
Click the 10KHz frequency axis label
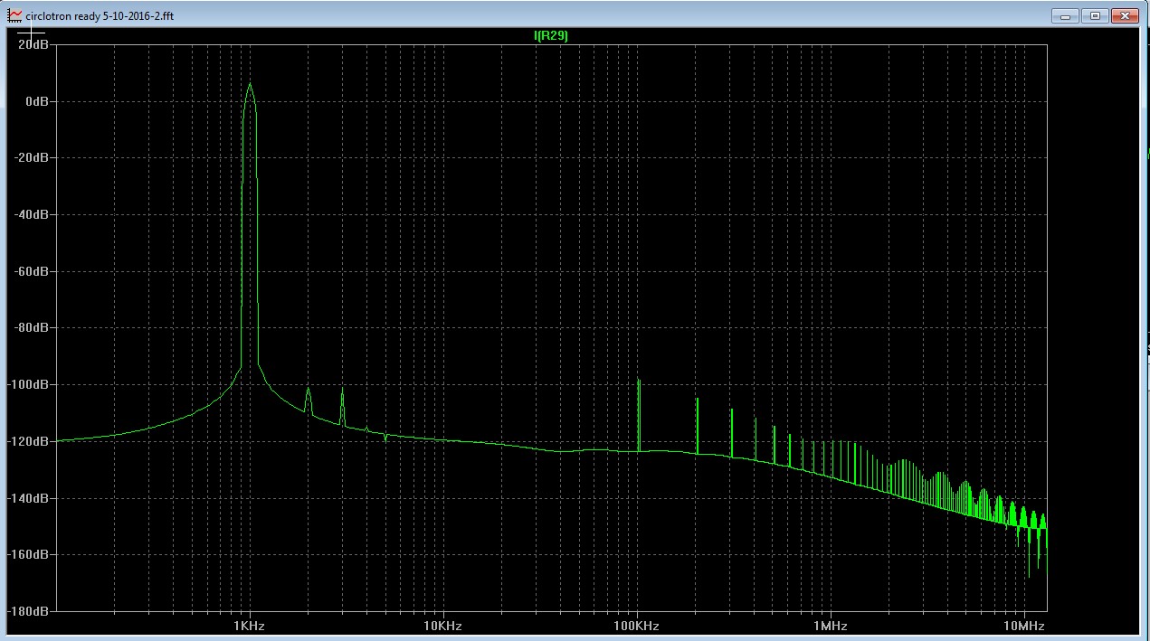[443, 626]
